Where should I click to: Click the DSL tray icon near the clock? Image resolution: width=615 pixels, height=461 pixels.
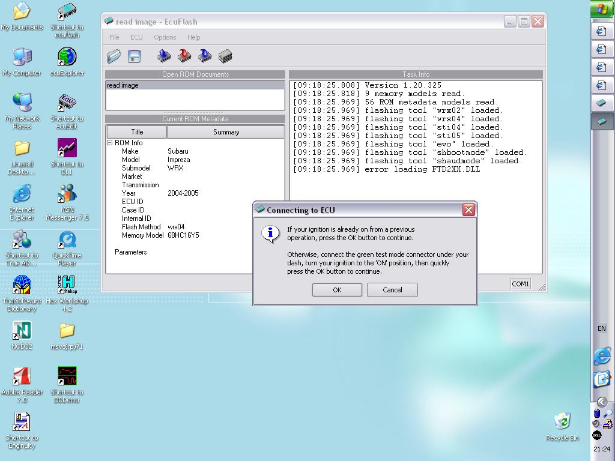(x=597, y=435)
